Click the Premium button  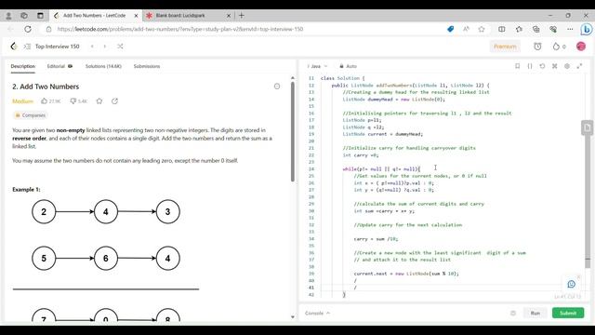click(505, 47)
